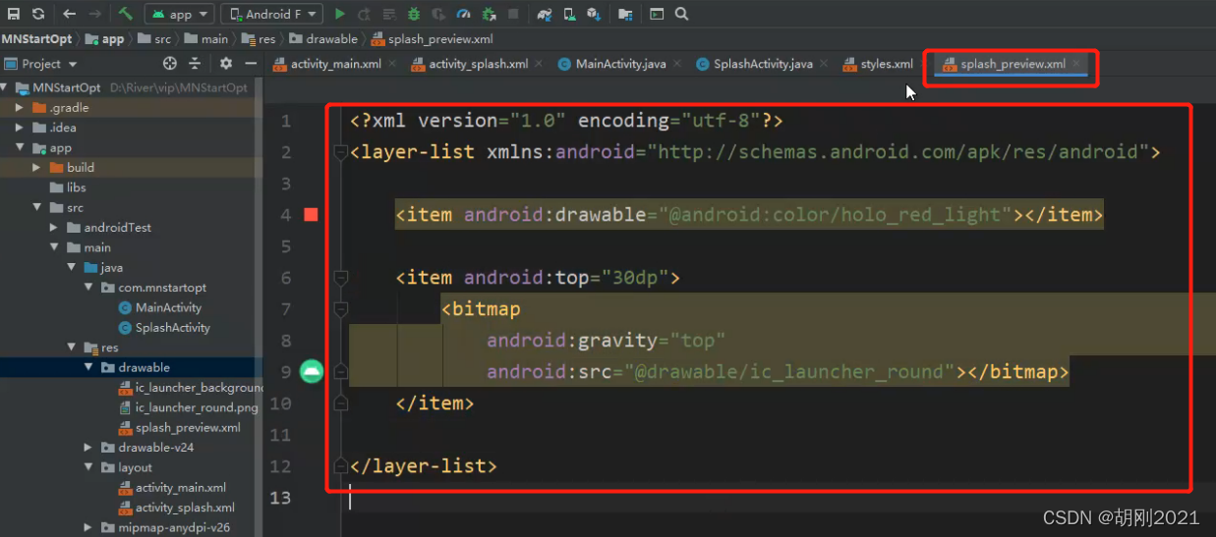This screenshot has height=537, width=1216.
Task: Select ic_launcher_round.png in the tree
Action: coord(191,407)
